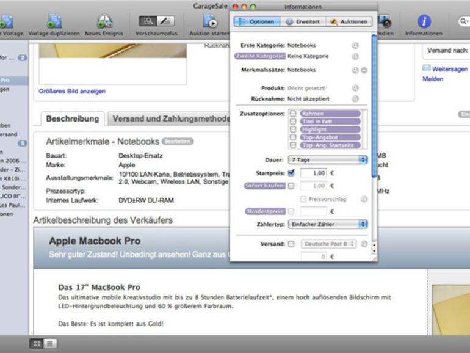Click the Desktop-Ersatz Bauart value

[x=140, y=156]
